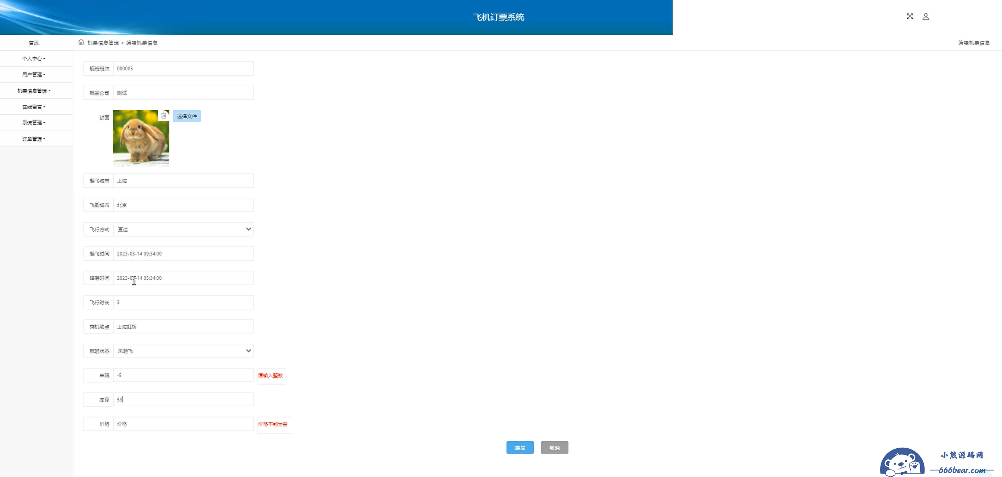Focus the 飞抵城市 field showing 北京
Image resolution: width=1002 pixels, height=477 pixels.
(x=184, y=205)
